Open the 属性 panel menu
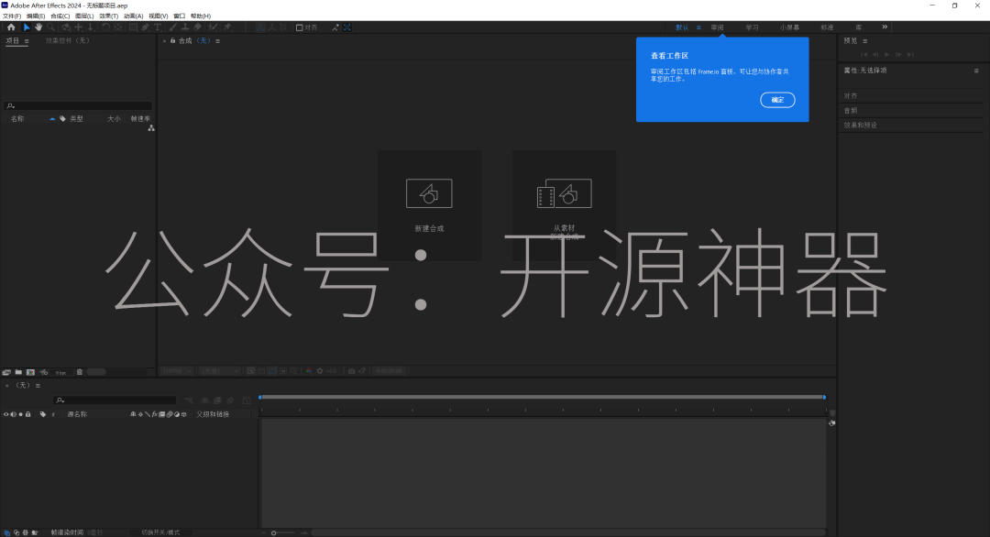 click(x=976, y=71)
